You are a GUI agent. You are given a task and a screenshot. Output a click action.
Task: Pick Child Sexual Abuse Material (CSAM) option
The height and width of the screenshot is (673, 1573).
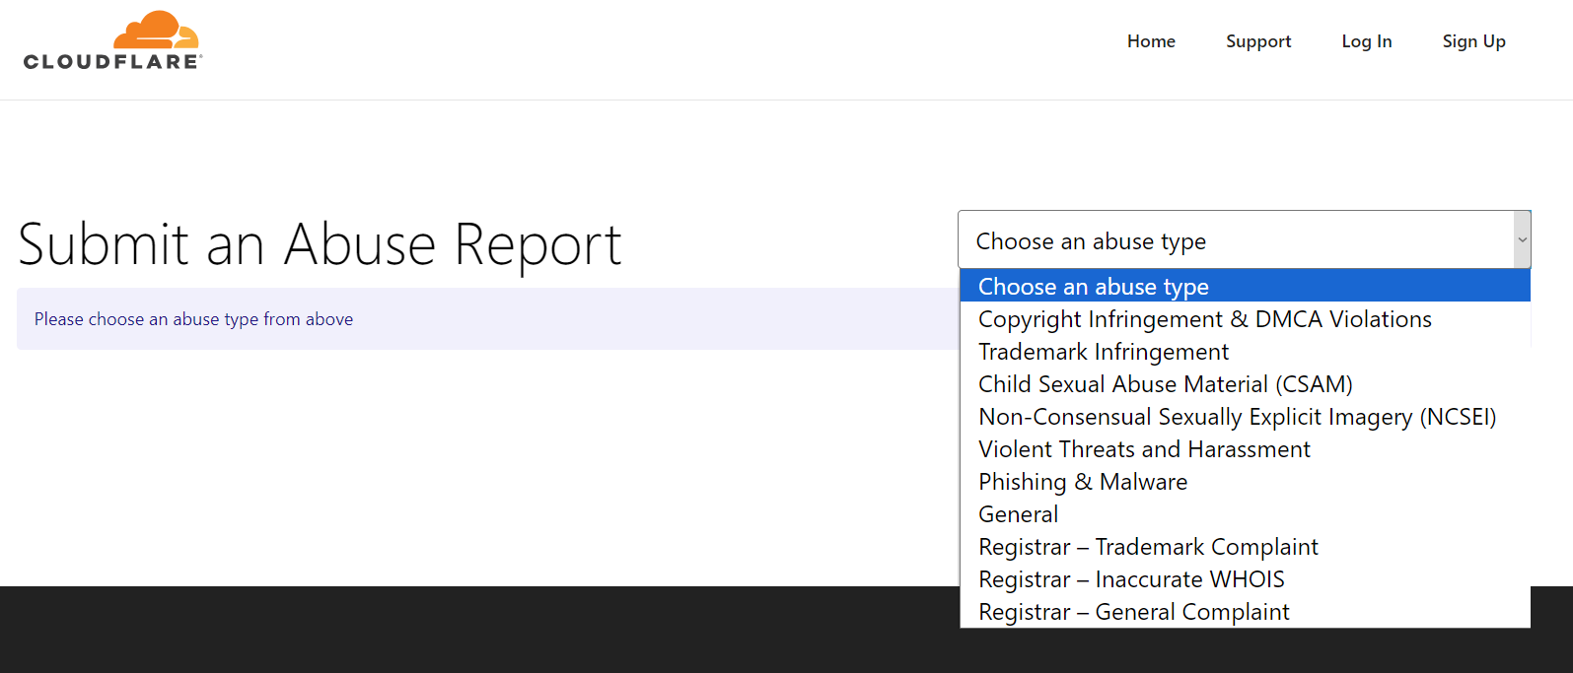(1165, 384)
